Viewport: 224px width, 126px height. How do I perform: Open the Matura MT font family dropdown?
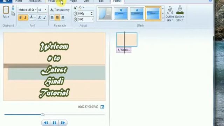pyautogui.click(x=36, y=10)
